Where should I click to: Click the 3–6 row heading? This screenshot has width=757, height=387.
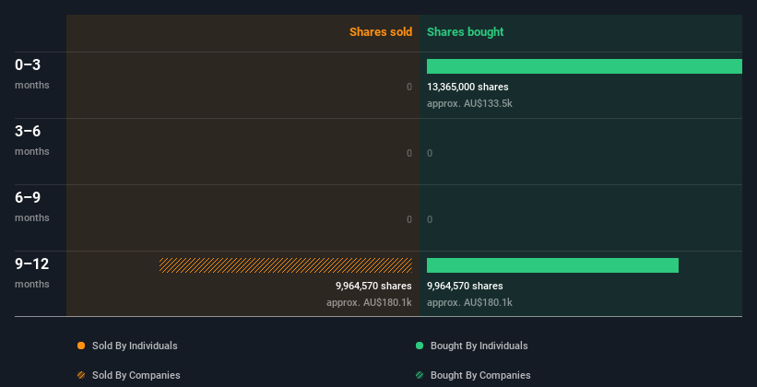[x=28, y=131]
